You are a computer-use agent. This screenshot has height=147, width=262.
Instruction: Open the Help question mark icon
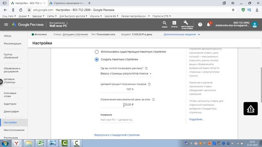[x=200, y=24]
